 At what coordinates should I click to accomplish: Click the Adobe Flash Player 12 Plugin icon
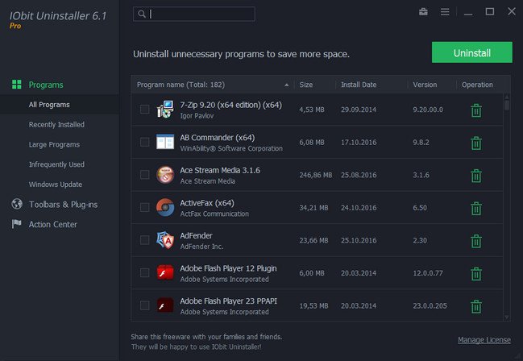click(x=165, y=272)
